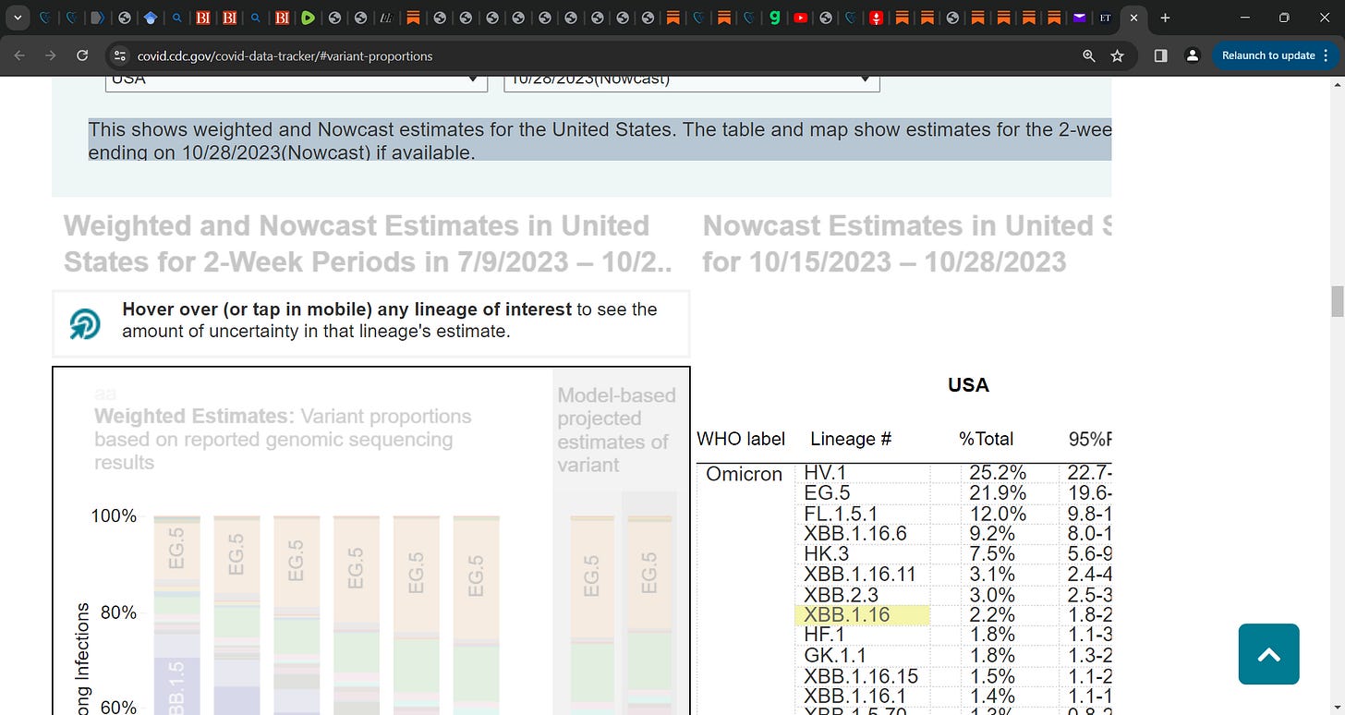Go back to the previous page

[19, 55]
